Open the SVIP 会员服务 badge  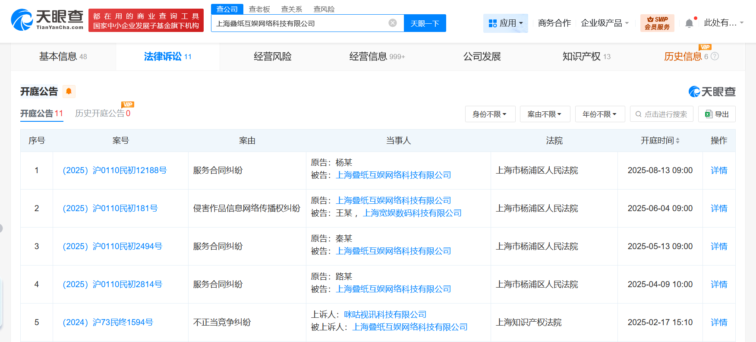click(x=657, y=23)
